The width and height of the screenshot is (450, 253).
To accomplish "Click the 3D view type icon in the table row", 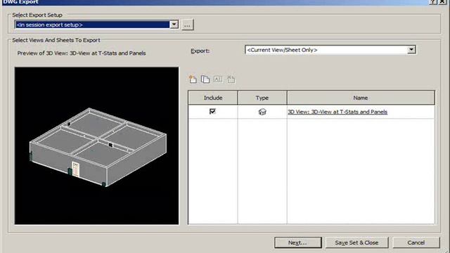I will coord(262,112).
